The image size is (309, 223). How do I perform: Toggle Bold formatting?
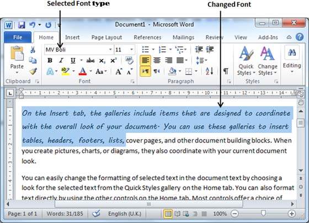pyautogui.click(x=50, y=60)
